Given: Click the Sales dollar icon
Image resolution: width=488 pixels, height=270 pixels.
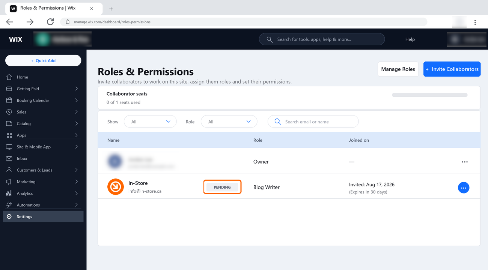Looking at the screenshot, I should 9,112.
